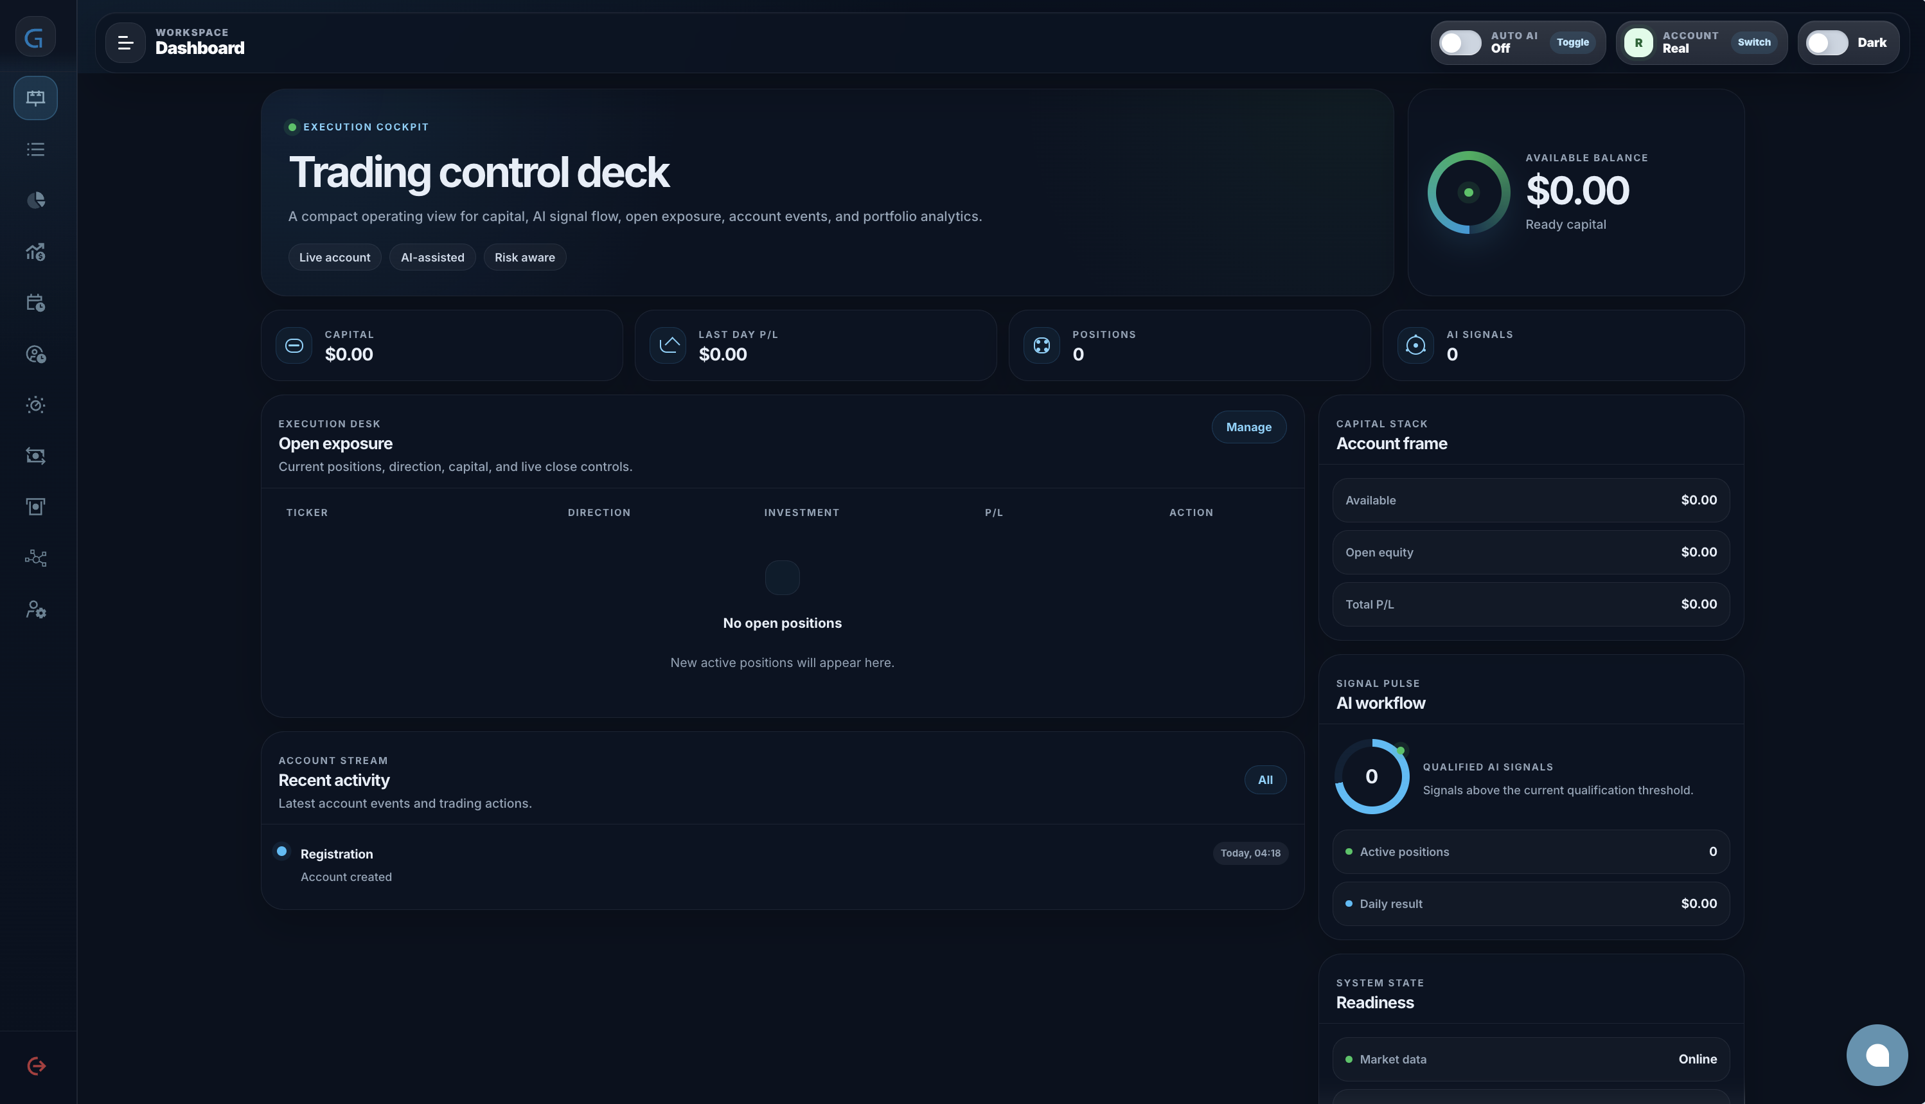Click the Active positions row
This screenshot has height=1104, width=1925.
[1530, 851]
